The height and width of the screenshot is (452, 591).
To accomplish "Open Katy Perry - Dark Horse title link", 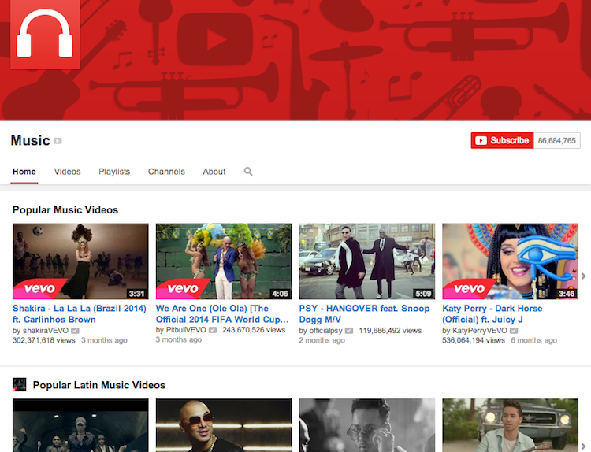I will pyautogui.click(x=492, y=313).
